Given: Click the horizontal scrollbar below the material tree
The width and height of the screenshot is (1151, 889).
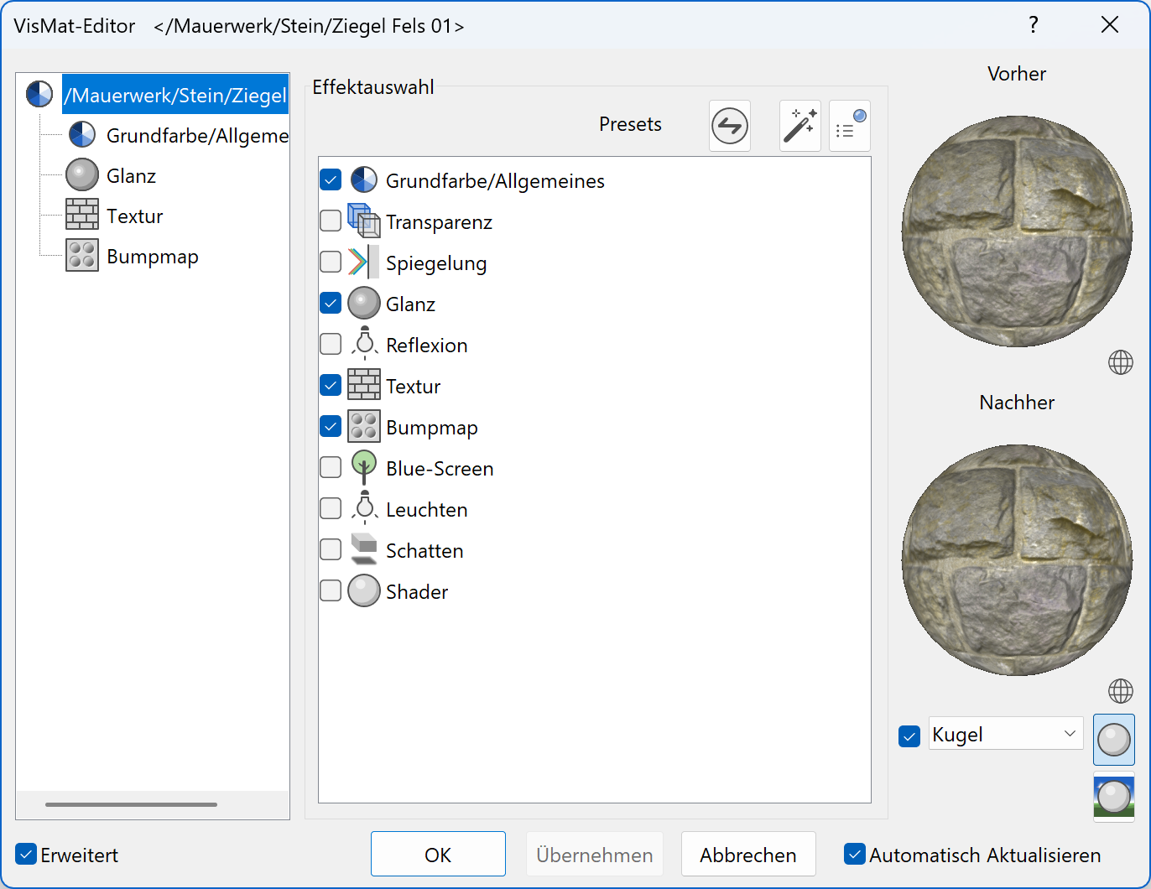Looking at the screenshot, I should click(x=130, y=803).
